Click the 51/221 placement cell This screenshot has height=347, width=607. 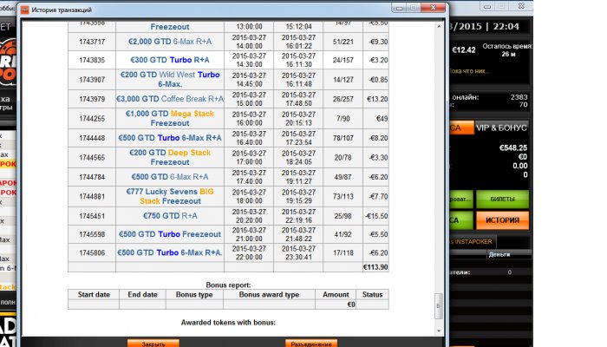343,42
